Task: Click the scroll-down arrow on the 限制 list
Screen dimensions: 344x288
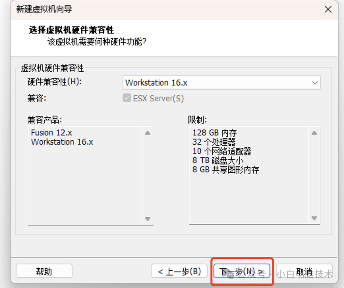Action: [x=314, y=218]
